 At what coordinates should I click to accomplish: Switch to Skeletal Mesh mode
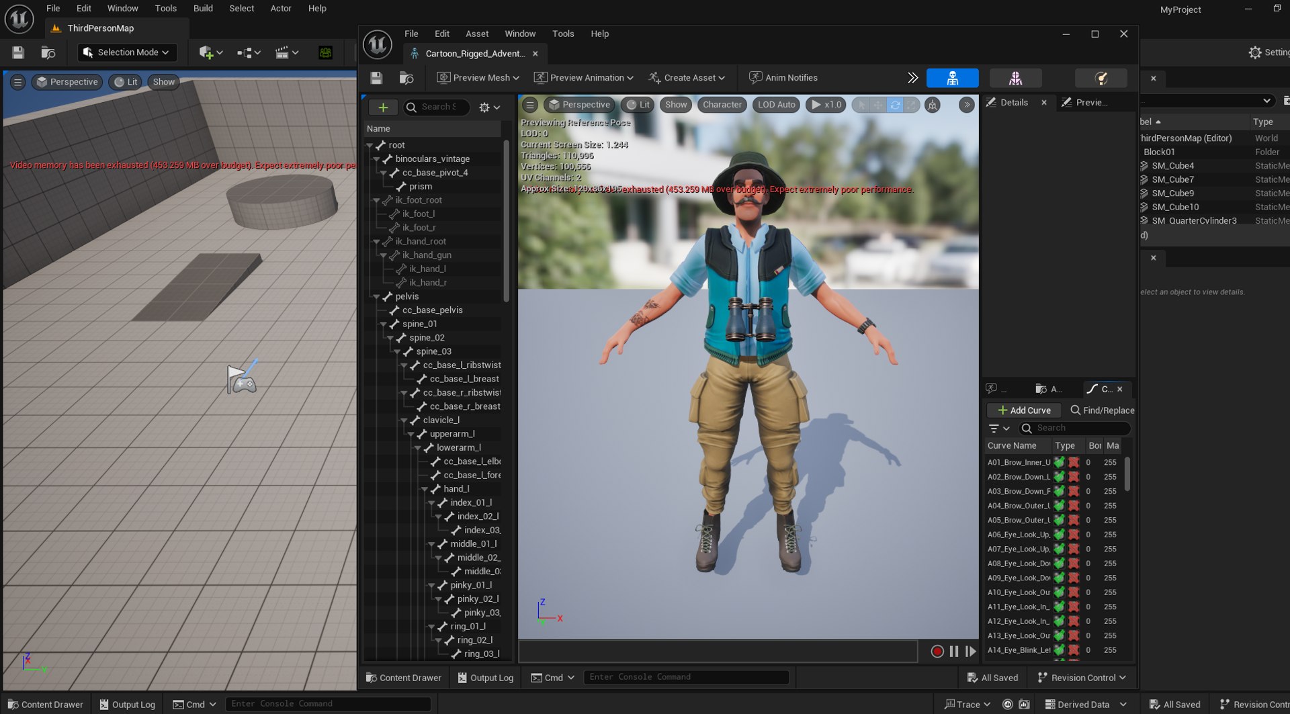point(1015,78)
